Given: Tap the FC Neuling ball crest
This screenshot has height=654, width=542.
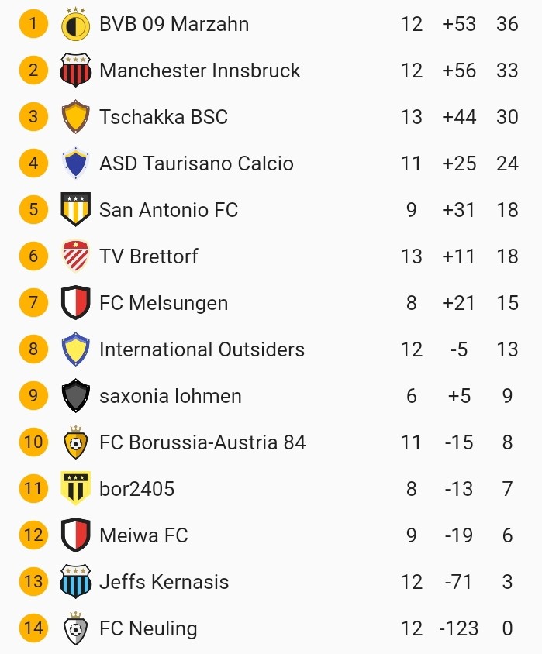Looking at the screenshot, I should tap(75, 628).
